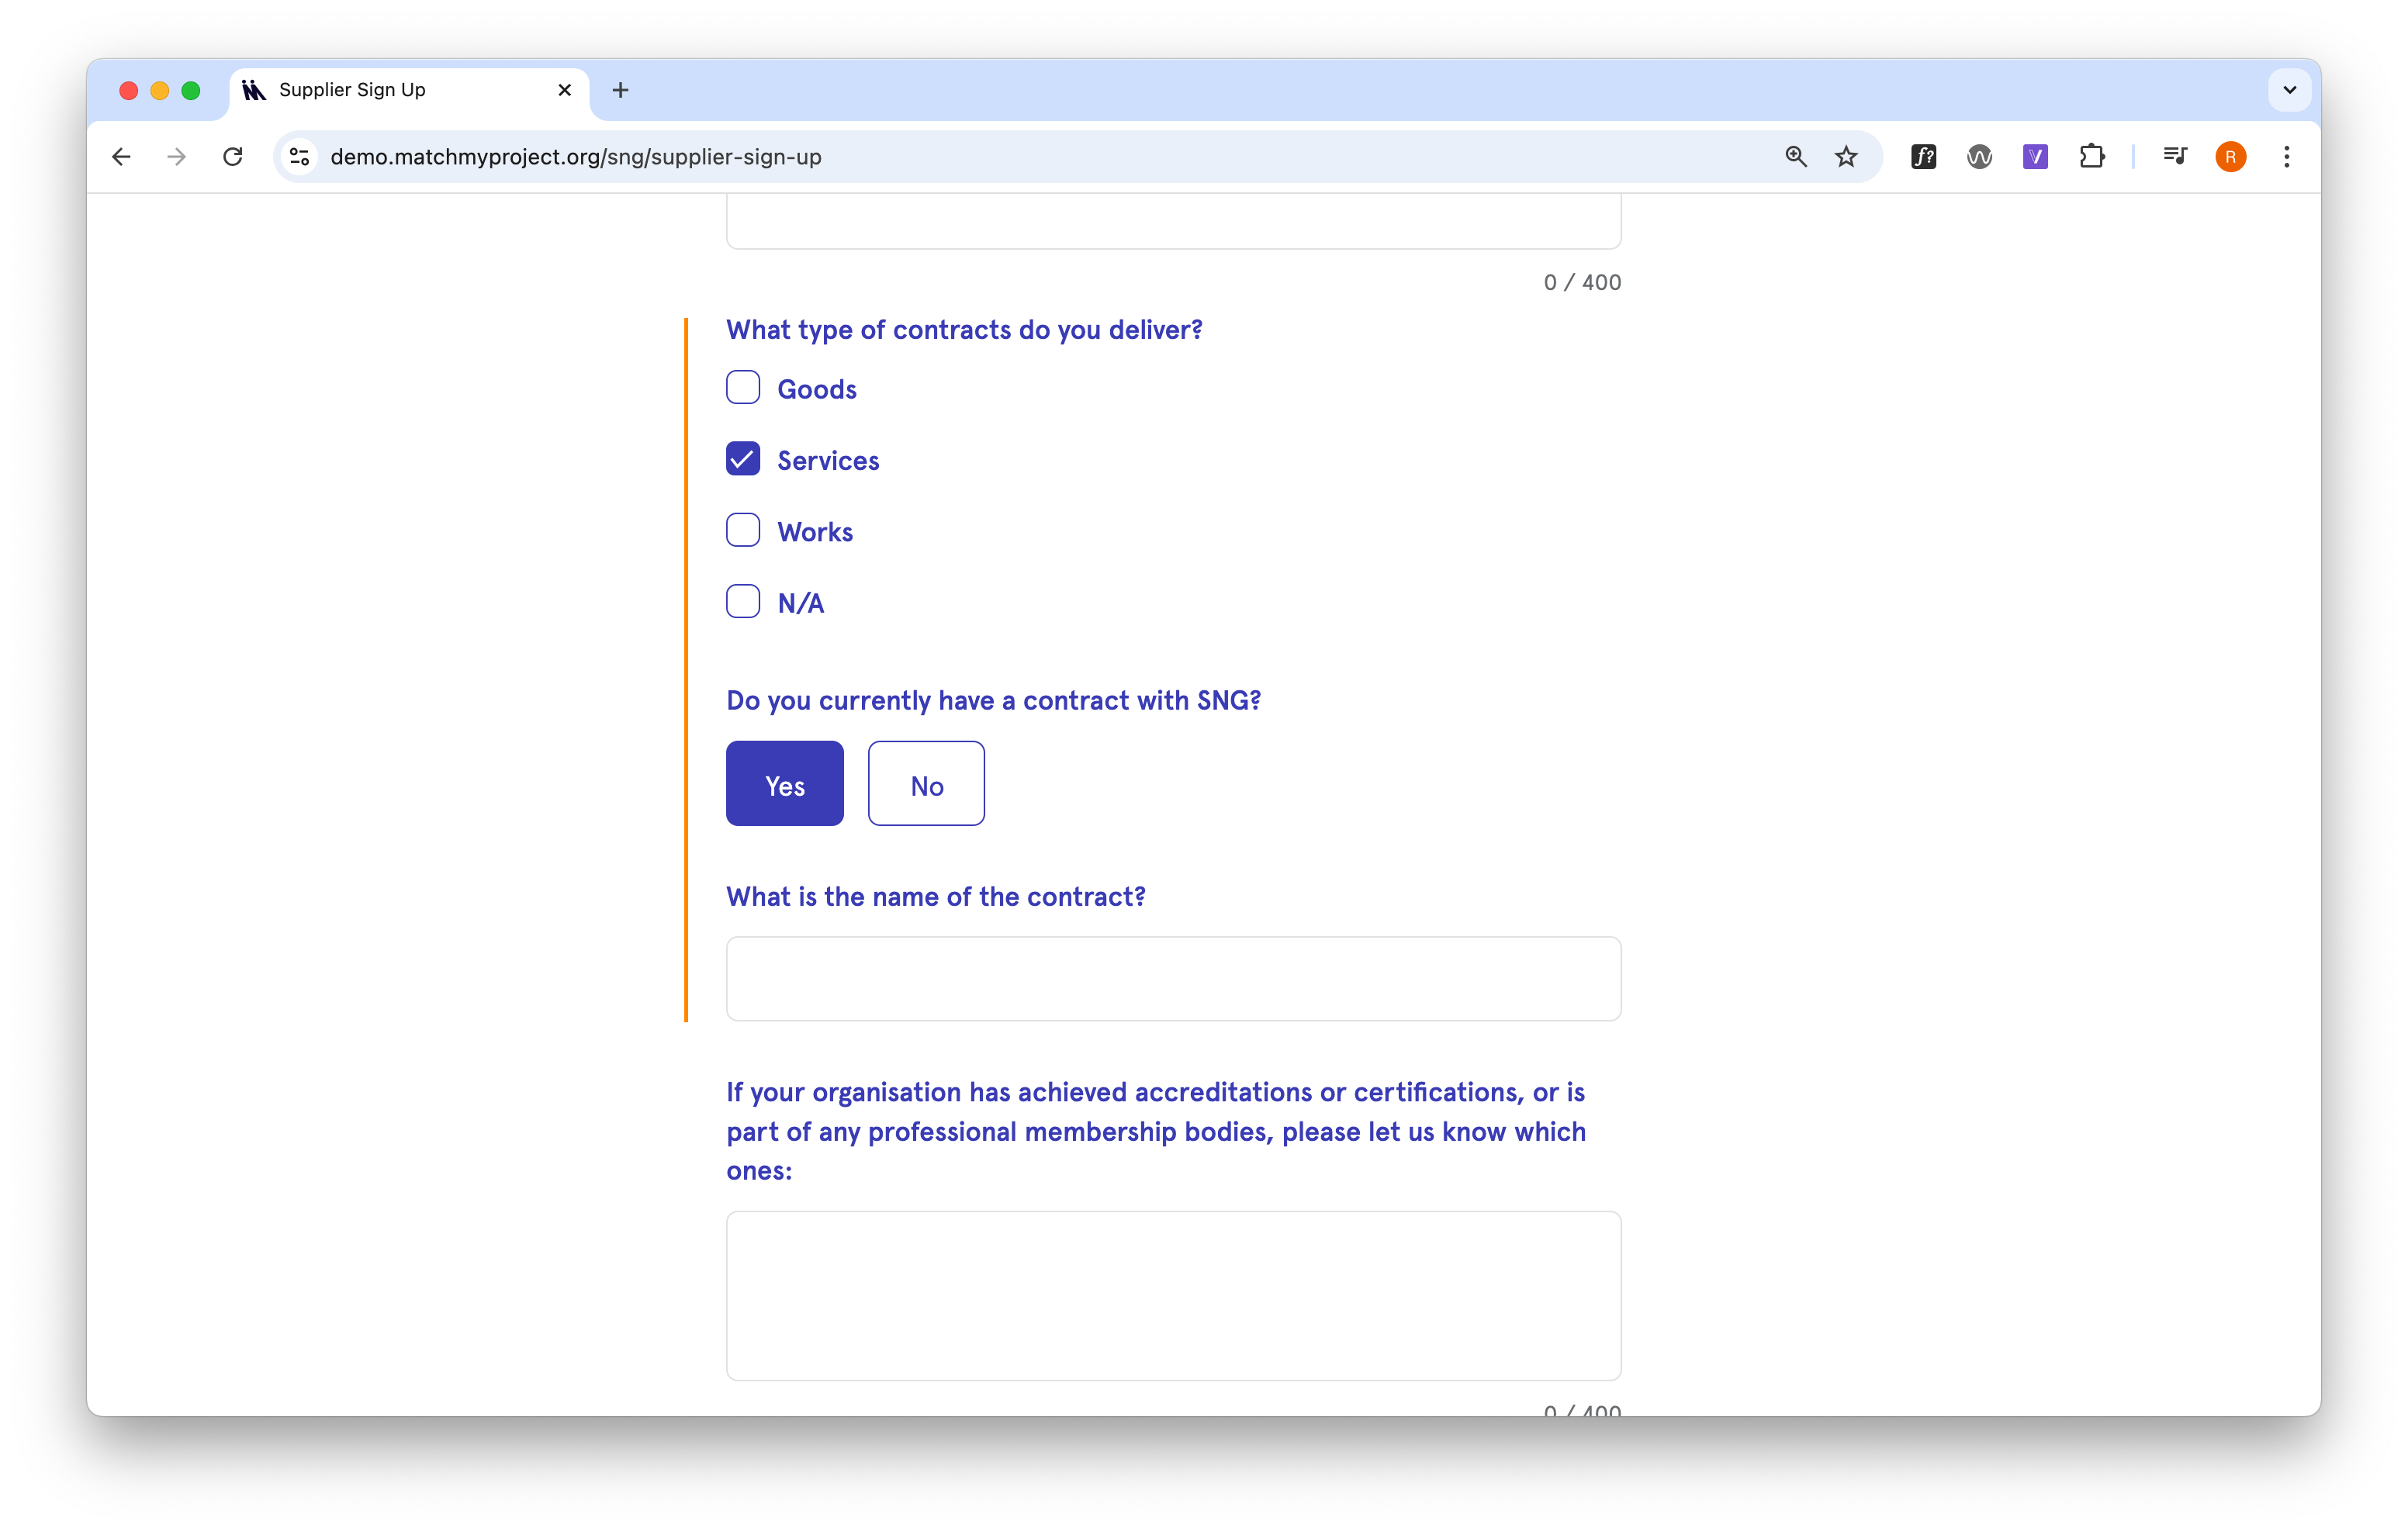Uncheck the Services checkbox
This screenshot has height=1531, width=2408.
743,459
